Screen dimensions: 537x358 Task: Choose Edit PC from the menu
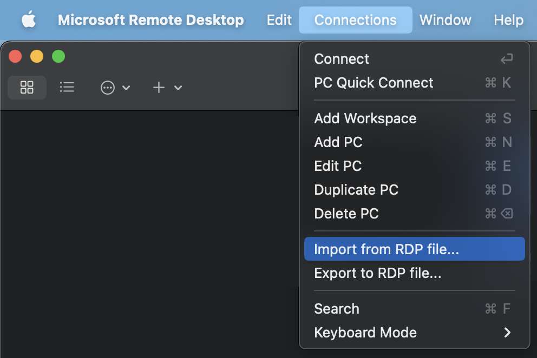click(x=415, y=166)
